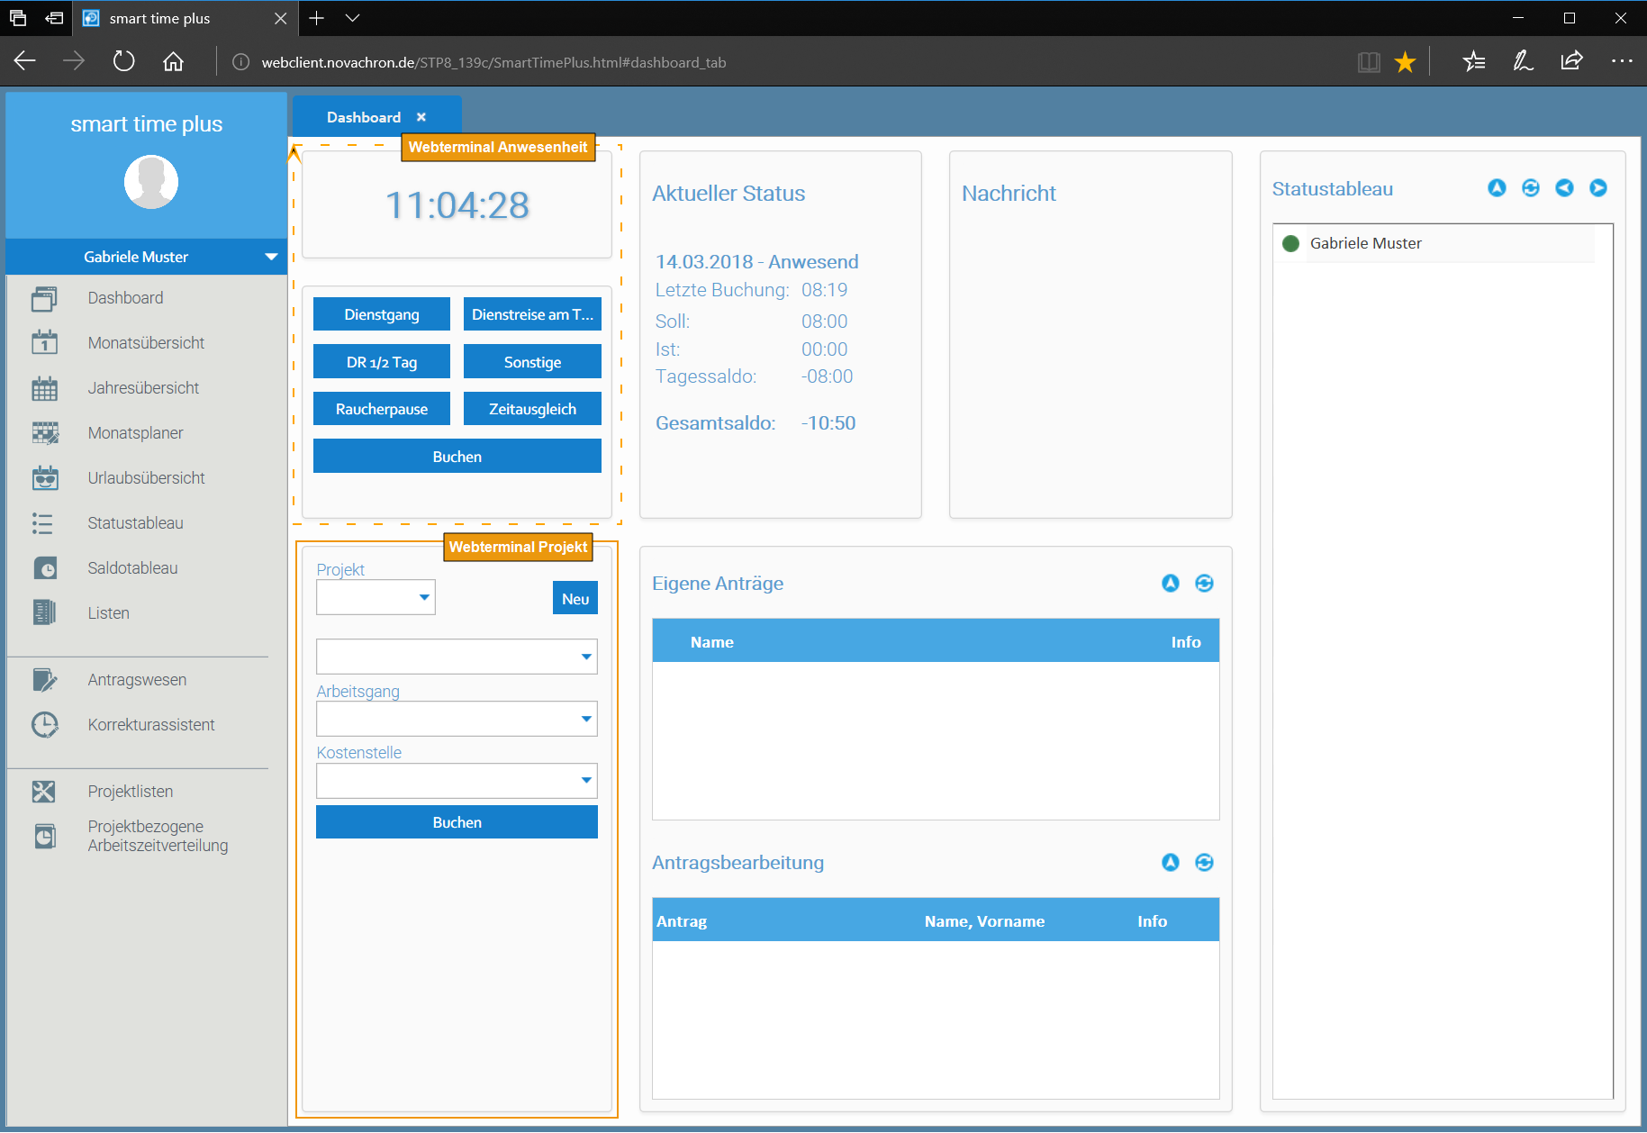Close the Dashboard tab with X
This screenshot has height=1133, width=1647.
point(421,117)
